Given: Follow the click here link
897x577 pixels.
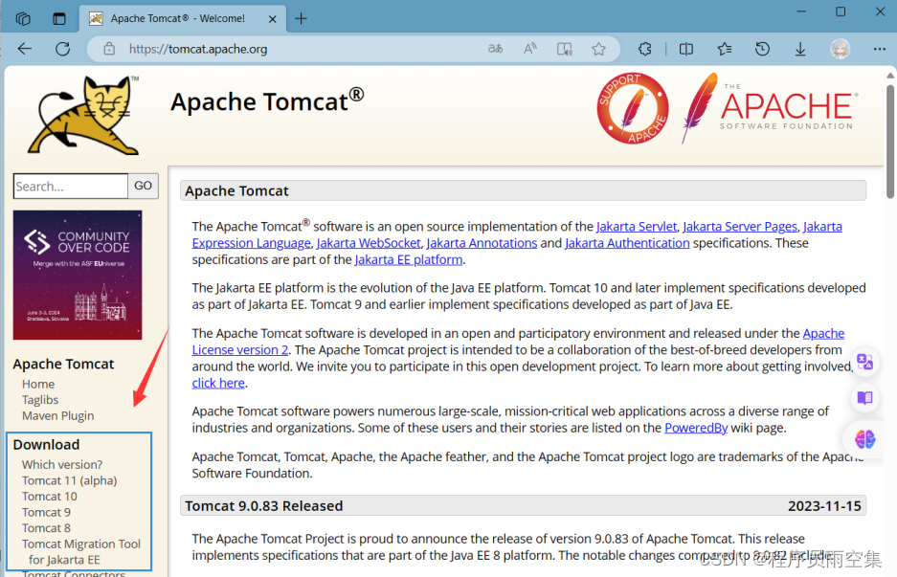Looking at the screenshot, I should point(218,383).
